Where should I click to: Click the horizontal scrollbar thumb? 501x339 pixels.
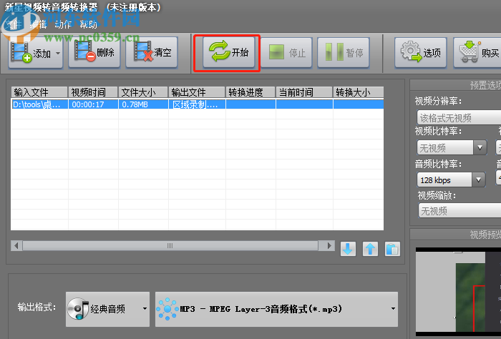(170, 246)
